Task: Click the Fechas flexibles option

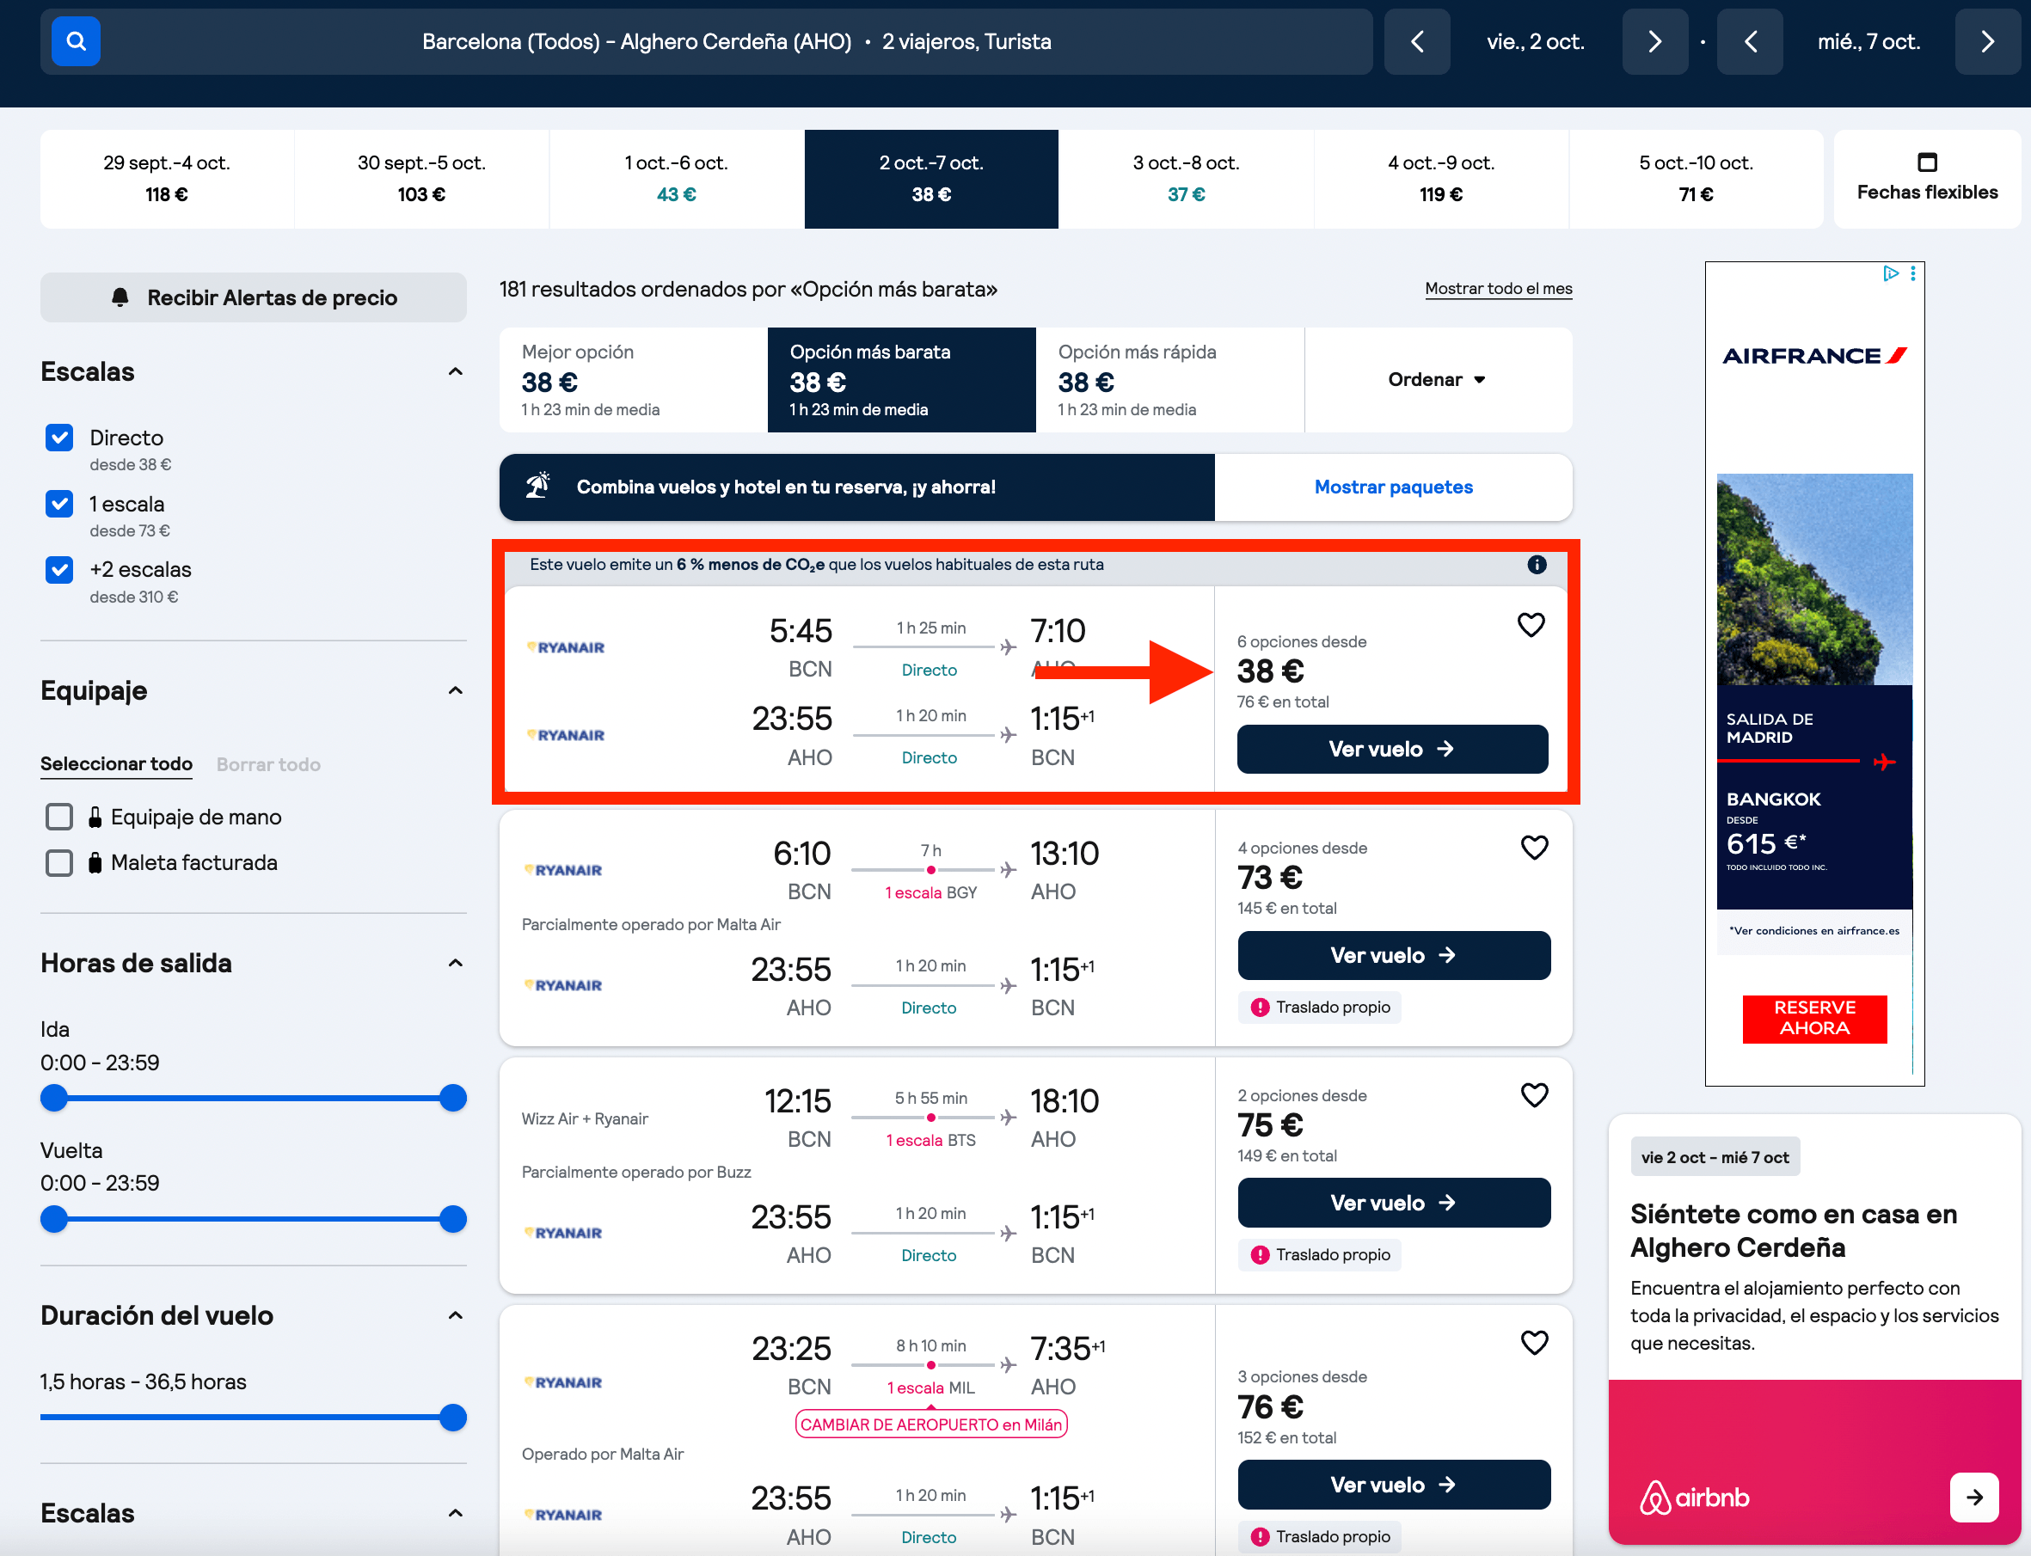Action: pos(1926,179)
